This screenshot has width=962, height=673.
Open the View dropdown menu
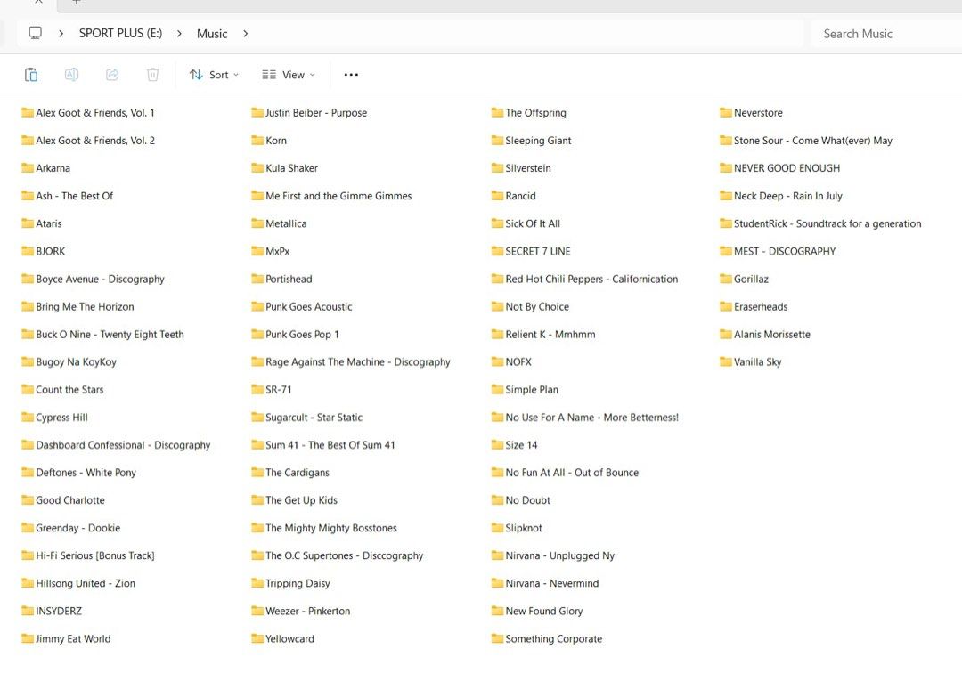289,75
